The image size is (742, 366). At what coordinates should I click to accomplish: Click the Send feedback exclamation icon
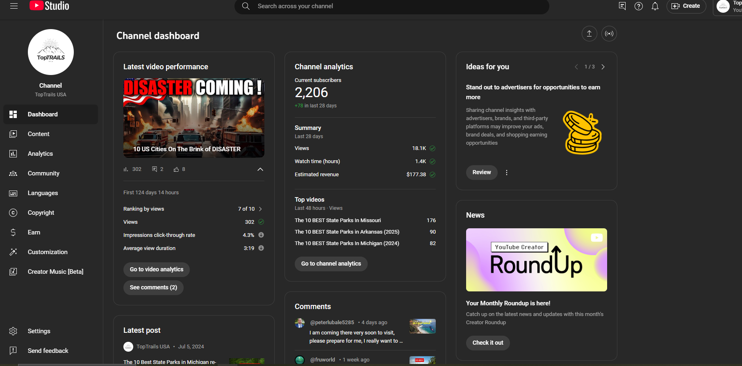point(13,351)
